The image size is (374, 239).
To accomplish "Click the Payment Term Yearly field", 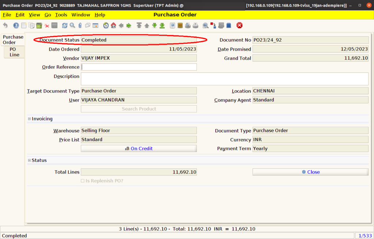I will pos(310,148).
